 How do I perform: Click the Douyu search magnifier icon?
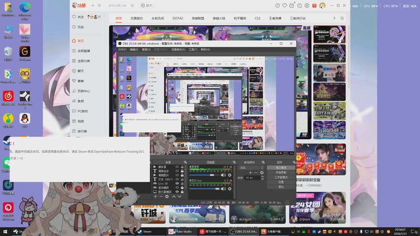[132, 5]
